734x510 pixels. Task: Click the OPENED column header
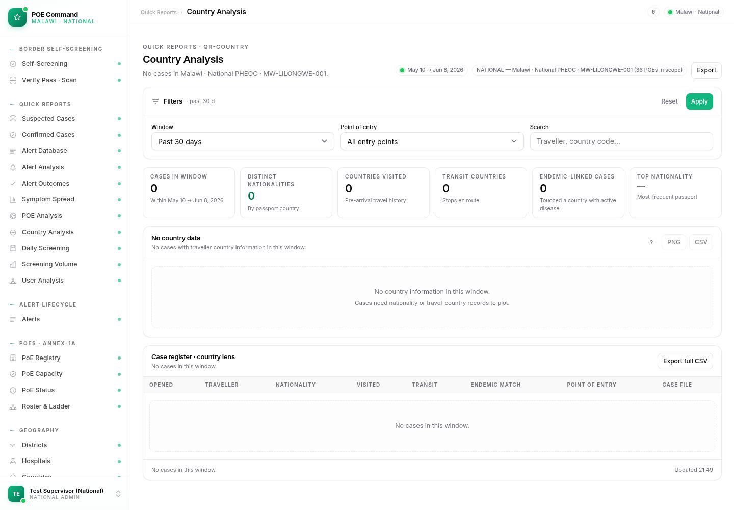[x=161, y=385]
